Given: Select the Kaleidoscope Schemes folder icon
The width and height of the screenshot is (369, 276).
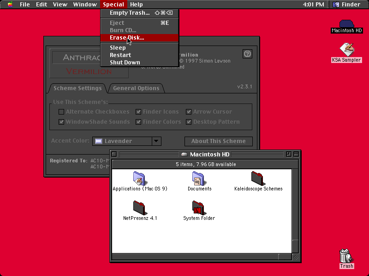Looking at the screenshot, I should [258, 178].
